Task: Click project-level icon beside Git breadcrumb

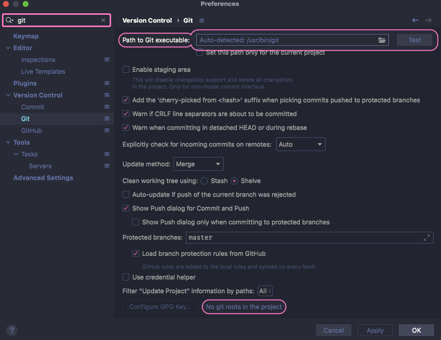Action: point(202,21)
